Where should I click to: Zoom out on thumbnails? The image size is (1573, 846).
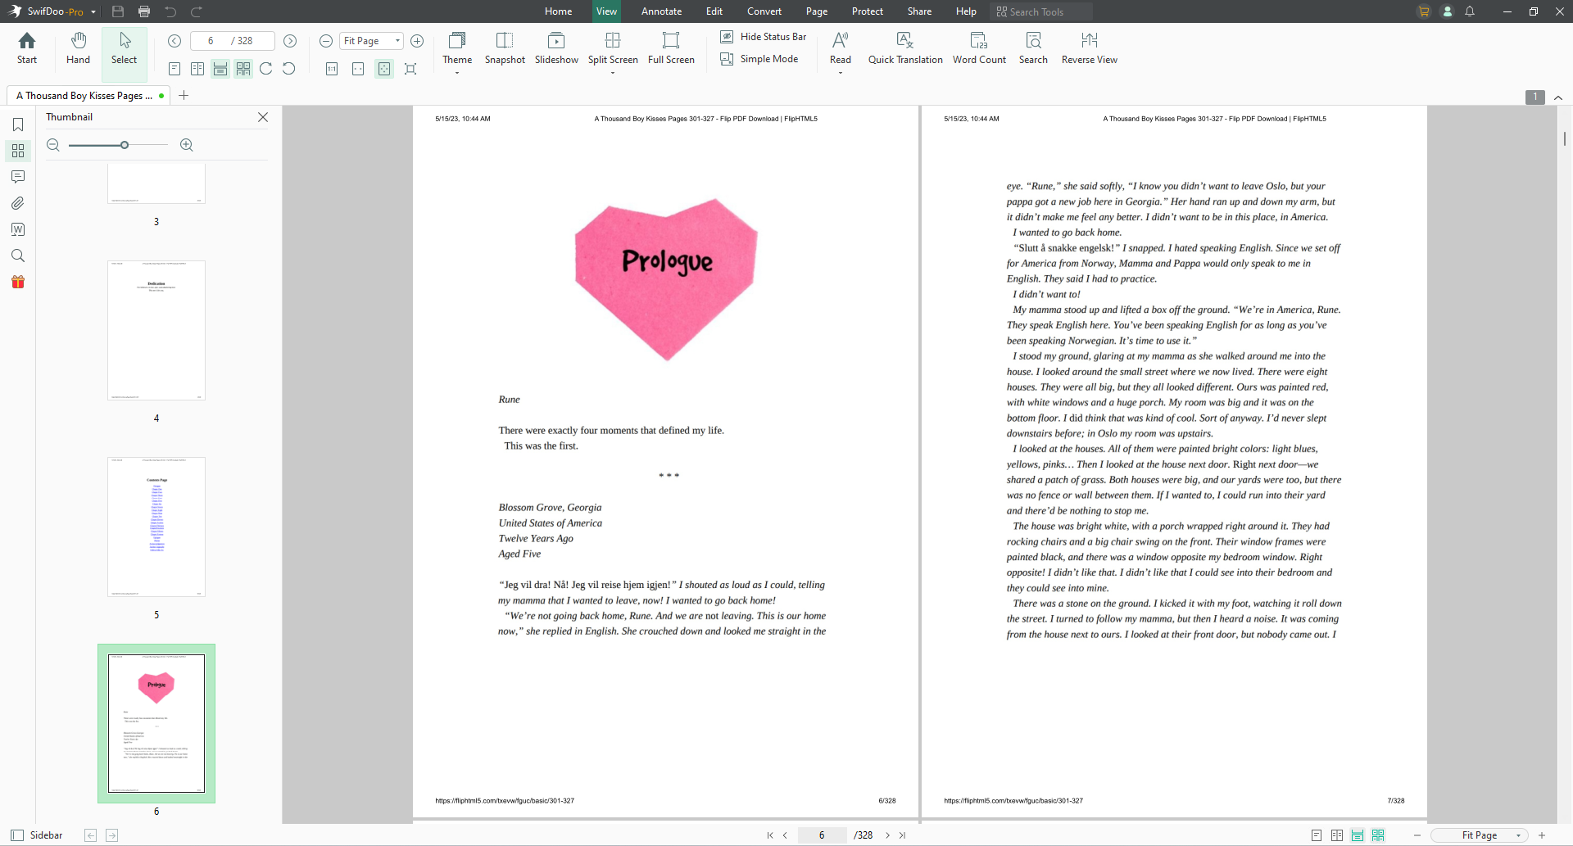point(53,145)
